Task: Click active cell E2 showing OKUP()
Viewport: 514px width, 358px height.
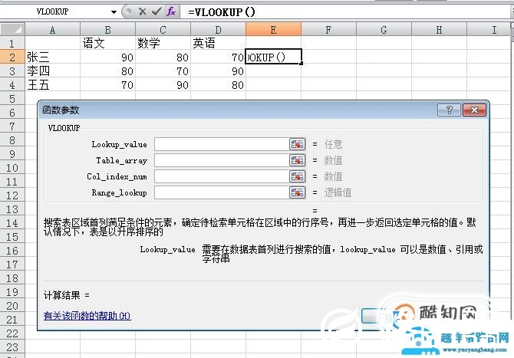Action: 273,57
